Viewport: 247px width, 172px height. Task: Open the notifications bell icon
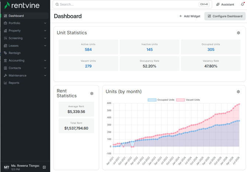tap(243, 4)
